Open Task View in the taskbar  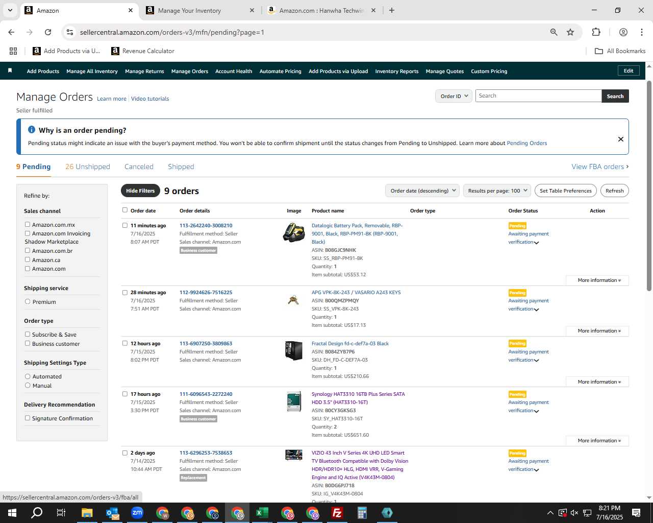[x=61, y=513]
